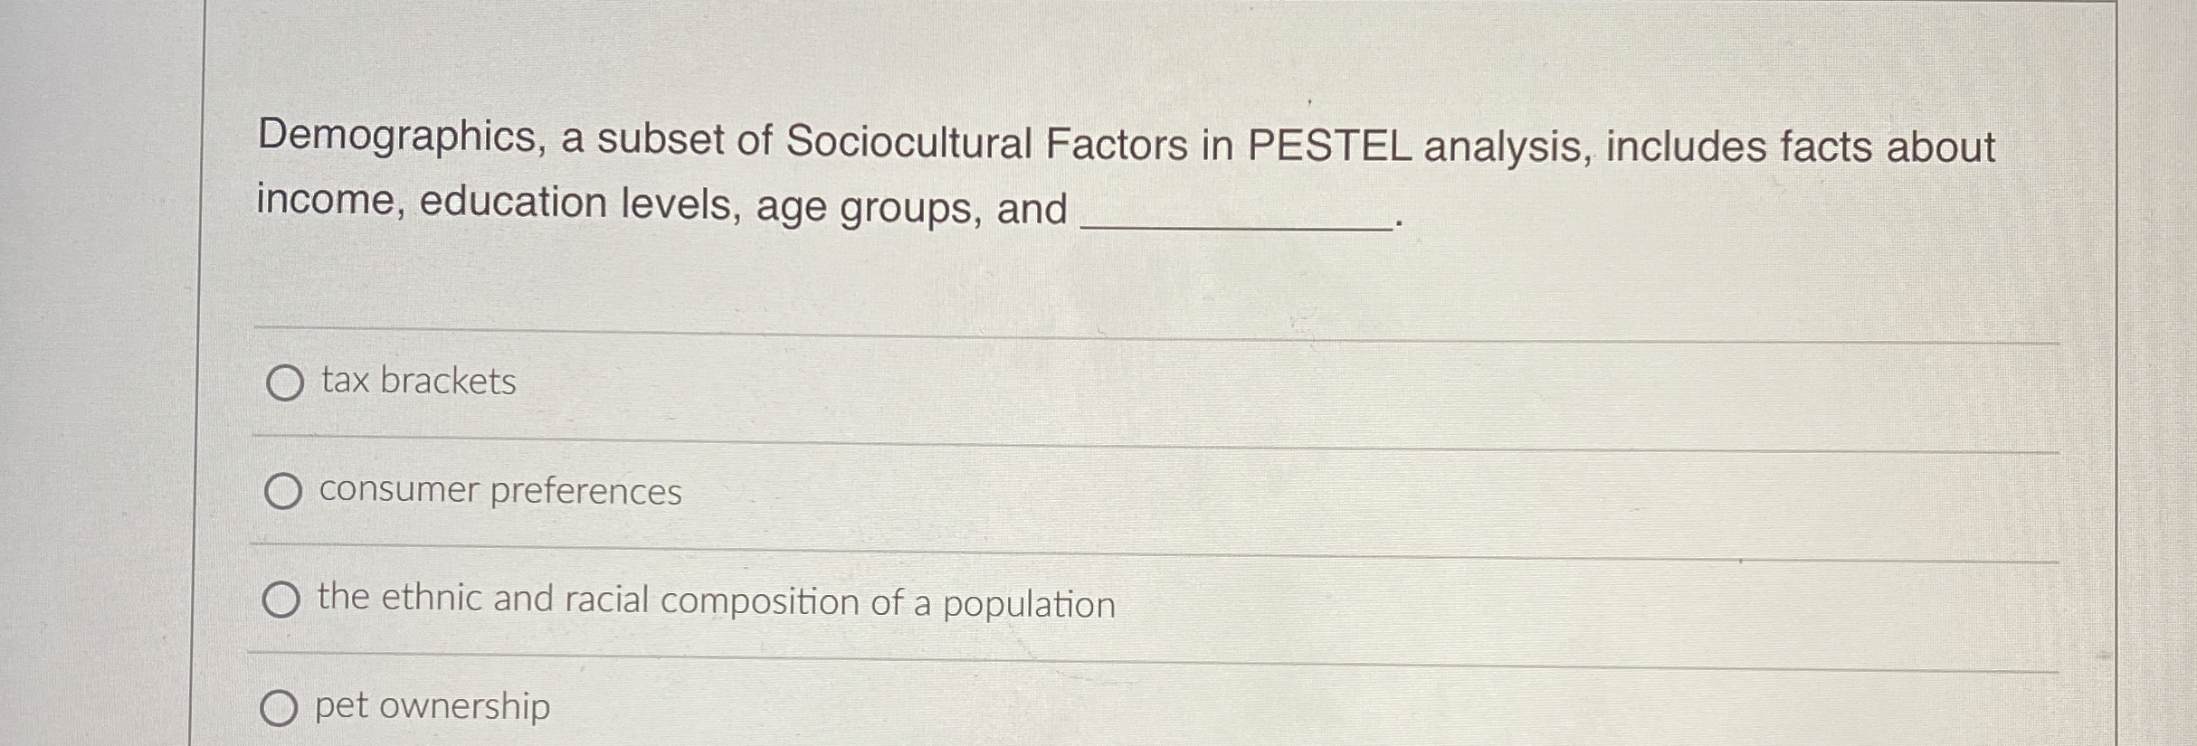The width and height of the screenshot is (2197, 746).
Task: Click the "pet ownership" answer text
Action: 433,706
